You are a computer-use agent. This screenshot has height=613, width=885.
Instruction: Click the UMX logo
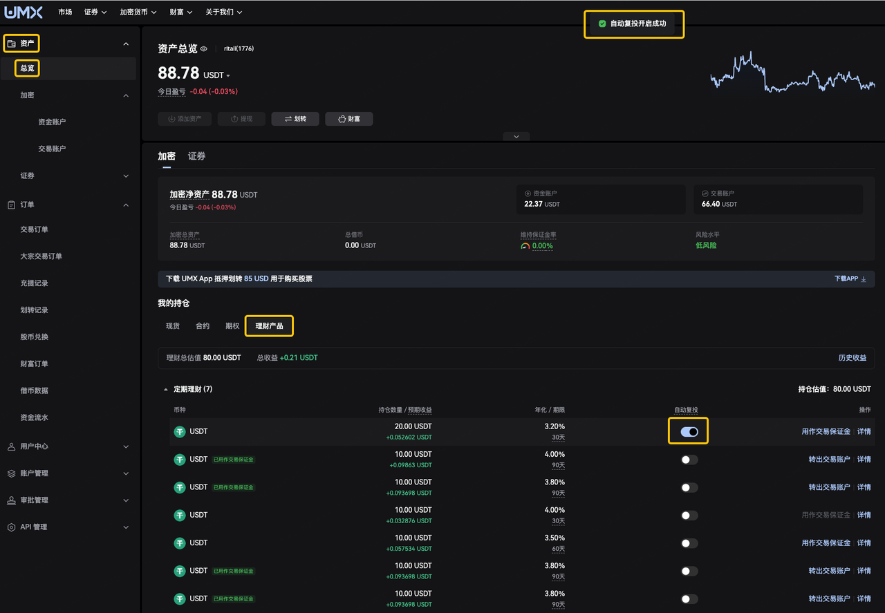coord(24,12)
